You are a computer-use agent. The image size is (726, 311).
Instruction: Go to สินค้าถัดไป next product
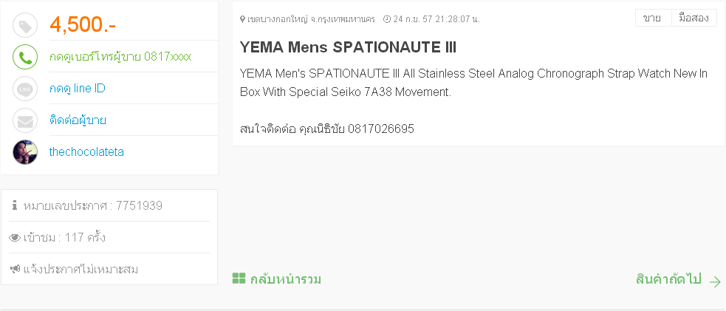click(x=668, y=279)
